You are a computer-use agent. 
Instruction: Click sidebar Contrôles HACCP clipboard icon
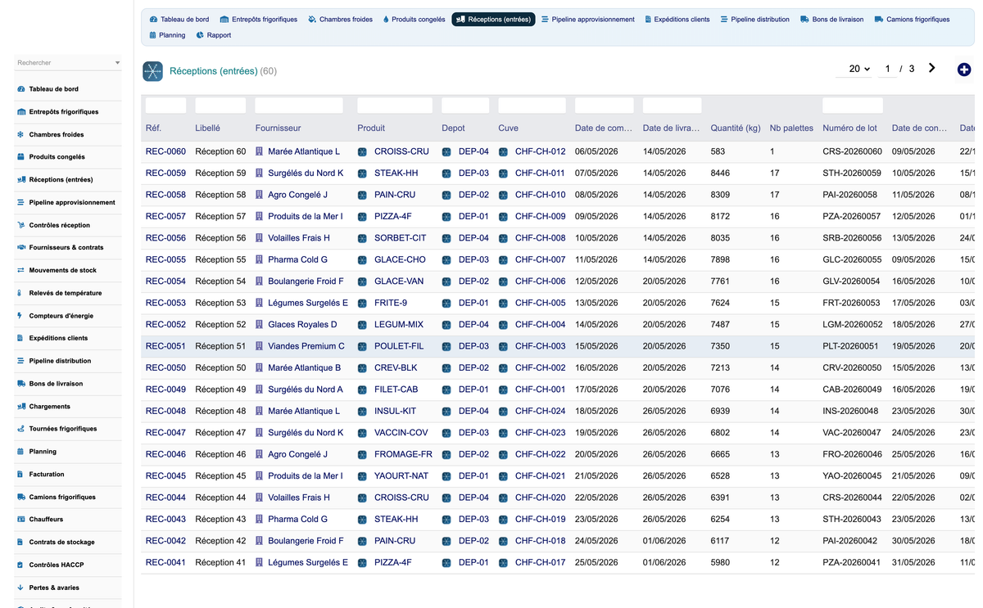(x=20, y=565)
